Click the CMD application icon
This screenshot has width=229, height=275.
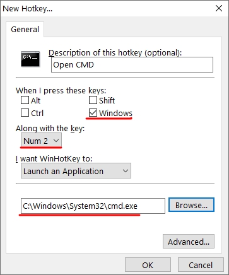tap(30, 59)
